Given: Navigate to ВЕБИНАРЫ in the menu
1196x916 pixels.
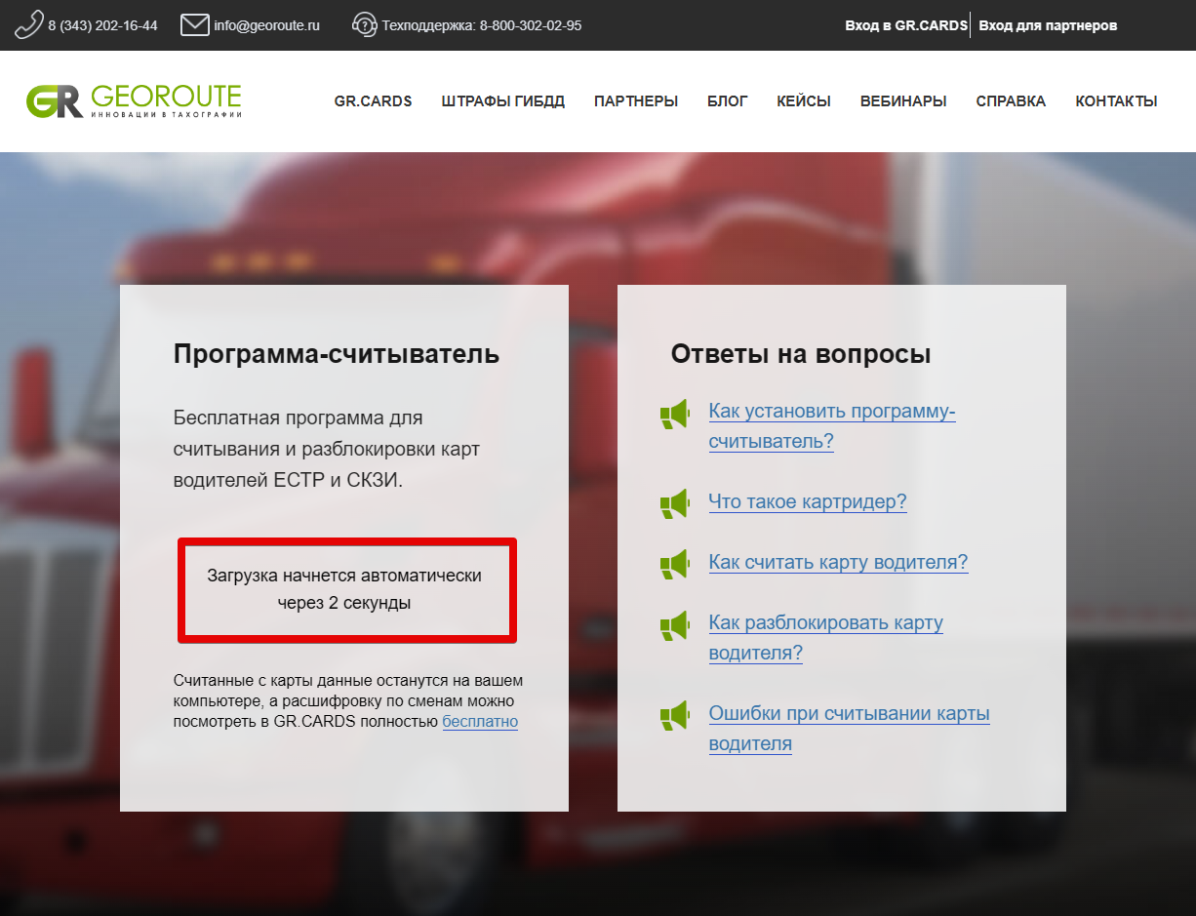Looking at the screenshot, I should (x=902, y=101).
